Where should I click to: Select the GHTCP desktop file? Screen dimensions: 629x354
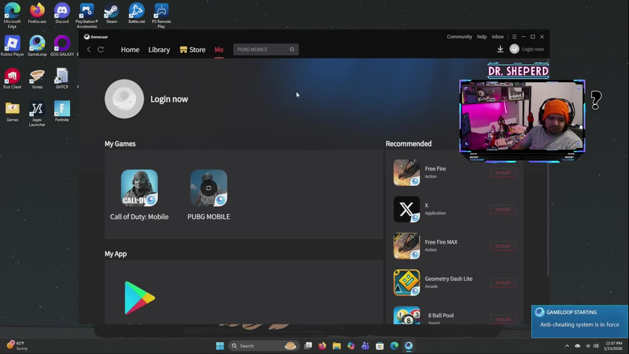[x=62, y=79]
